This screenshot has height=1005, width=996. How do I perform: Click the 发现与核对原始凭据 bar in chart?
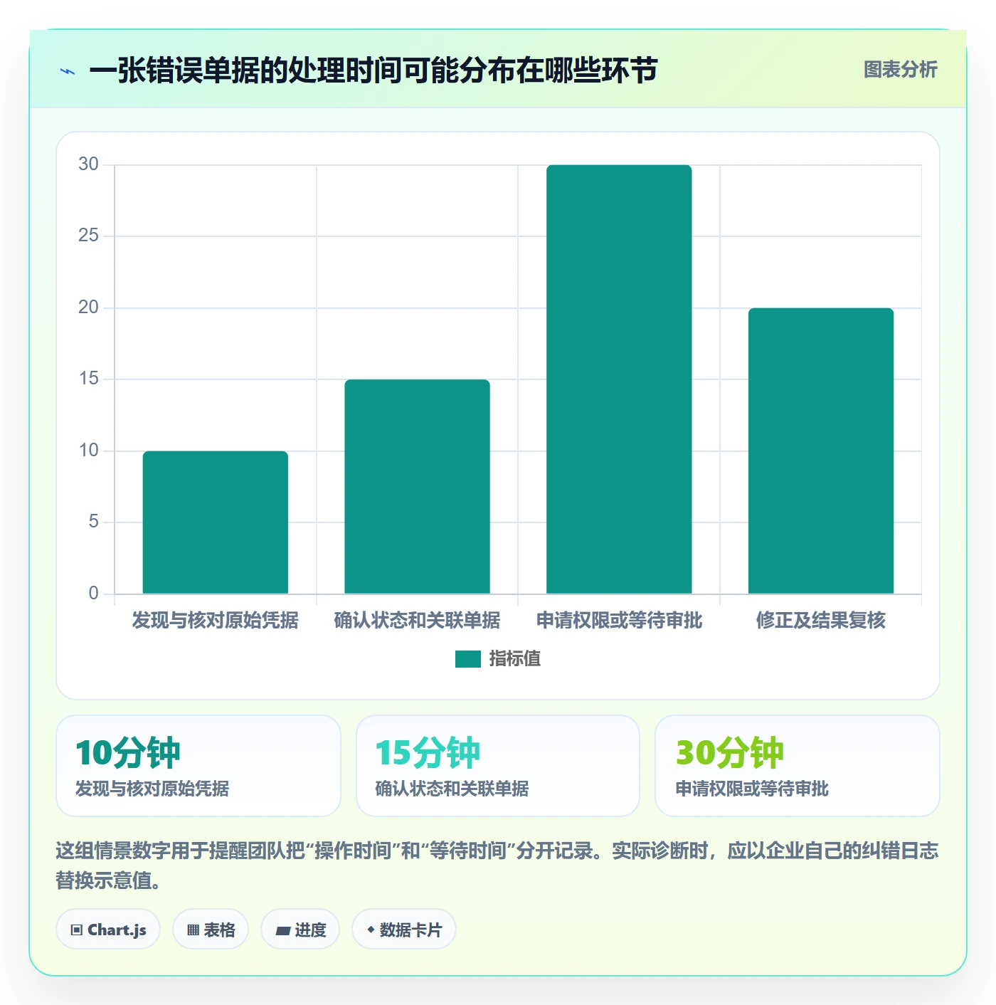[216, 522]
